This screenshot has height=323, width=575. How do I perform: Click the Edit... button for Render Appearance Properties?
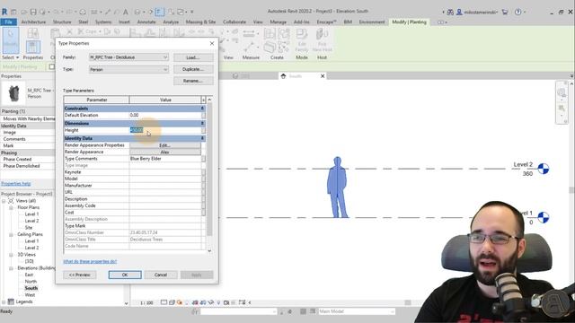[x=164, y=145]
